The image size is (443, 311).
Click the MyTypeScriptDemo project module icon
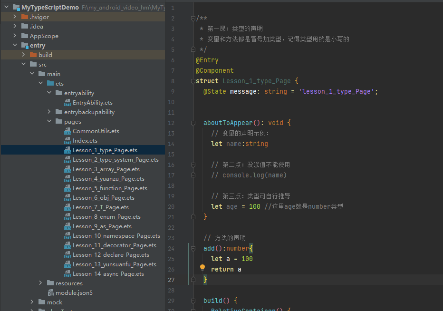coord(16,7)
